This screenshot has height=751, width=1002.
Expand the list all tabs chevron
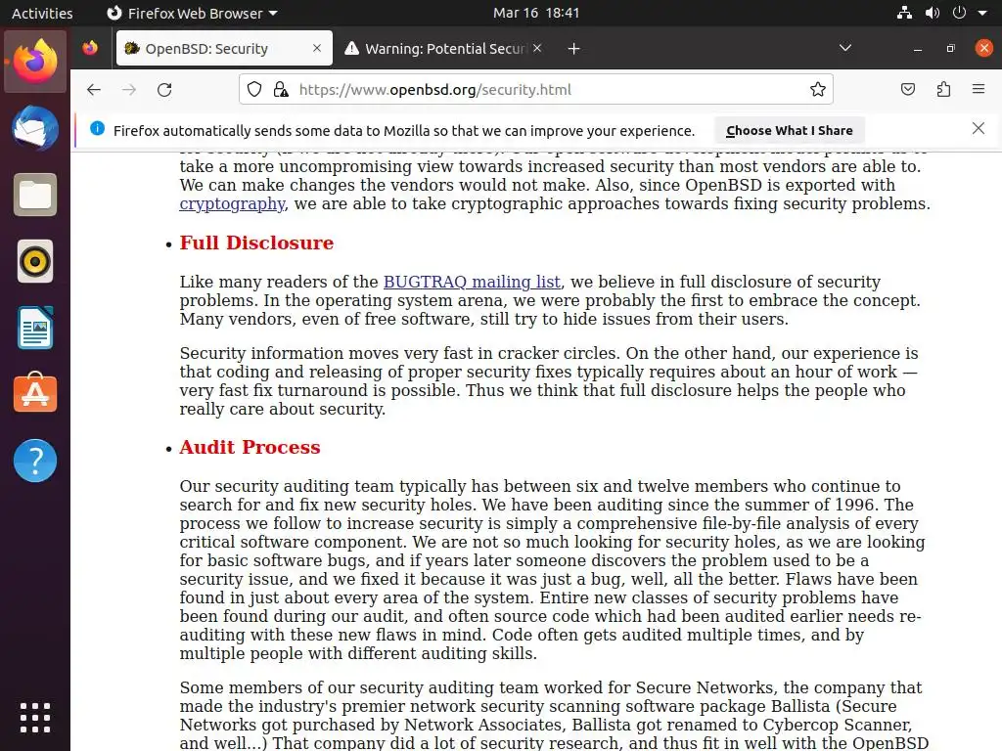pyautogui.click(x=844, y=48)
